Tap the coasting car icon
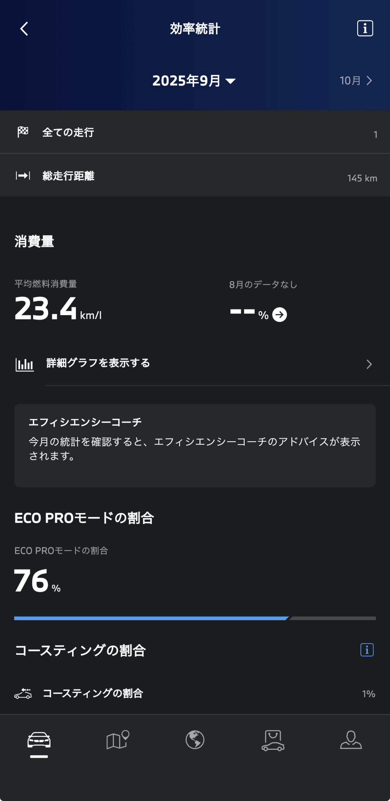This screenshot has height=801, width=390. [x=23, y=694]
